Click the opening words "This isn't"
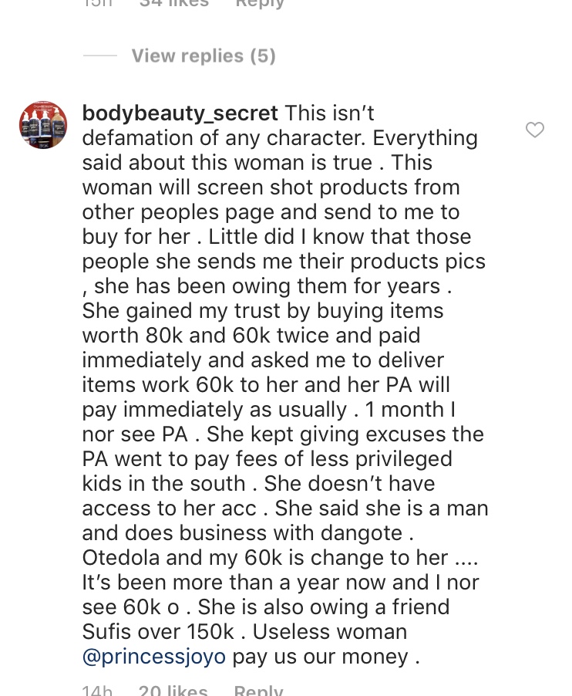 (330, 113)
